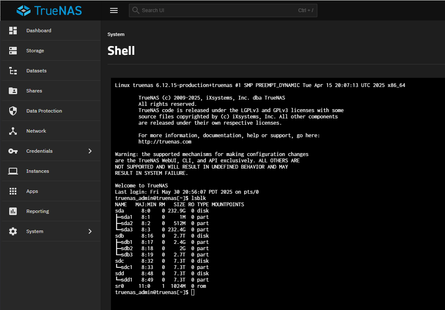Open the Dashboard page
Image resolution: width=445 pixels, height=310 pixels.
point(51,31)
